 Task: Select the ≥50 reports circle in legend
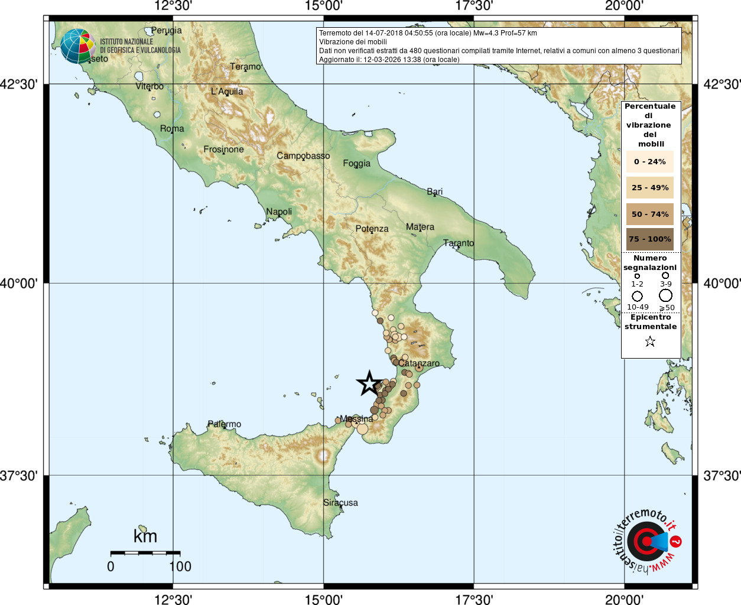click(666, 295)
